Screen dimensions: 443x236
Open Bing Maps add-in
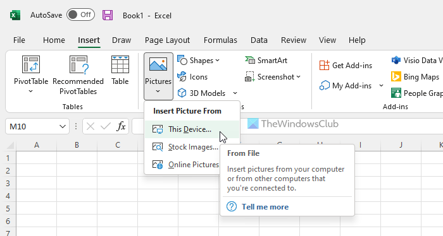[415, 76]
